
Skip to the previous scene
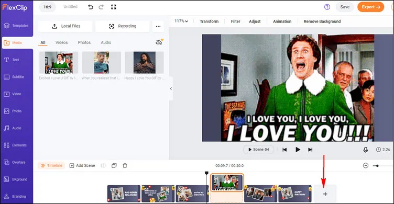click(x=284, y=150)
